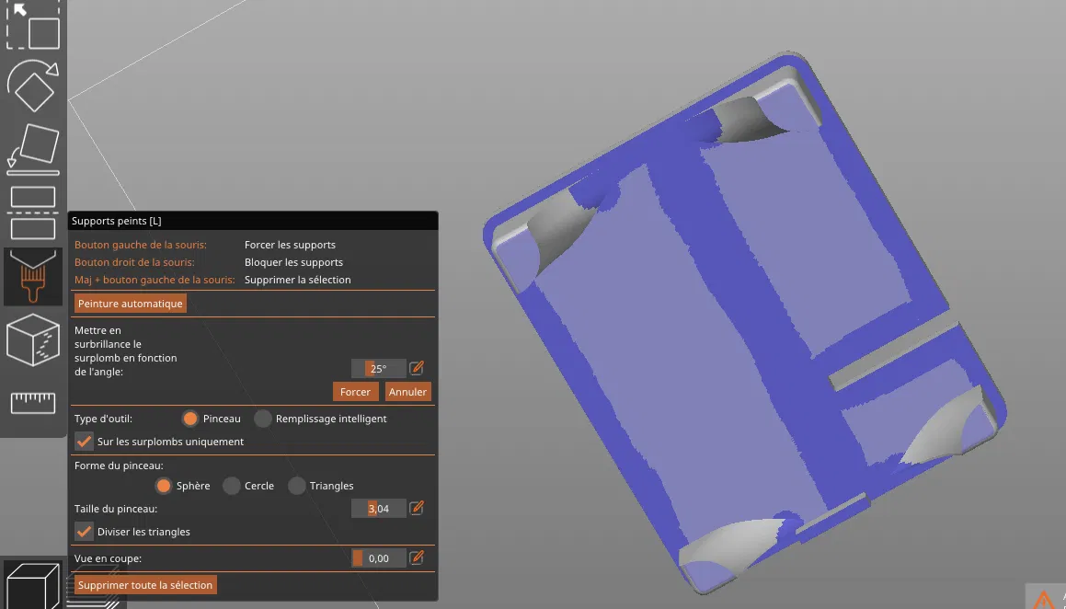This screenshot has height=609, width=1066.
Task: Select Triangles brush shape
Action: tap(296, 486)
